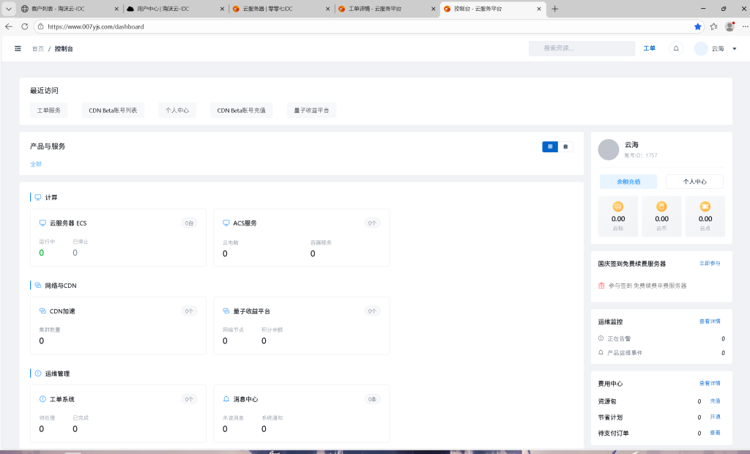The image size is (750, 454).
Task: Open the 云服务器 ECS card
Action: [x=118, y=237]
